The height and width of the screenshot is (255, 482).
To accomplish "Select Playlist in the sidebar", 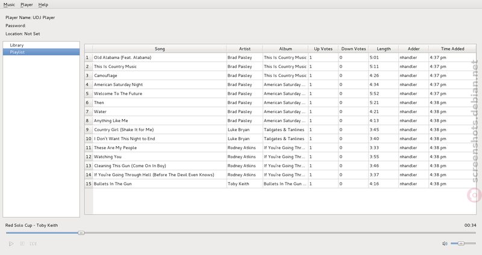I will 41,52.
